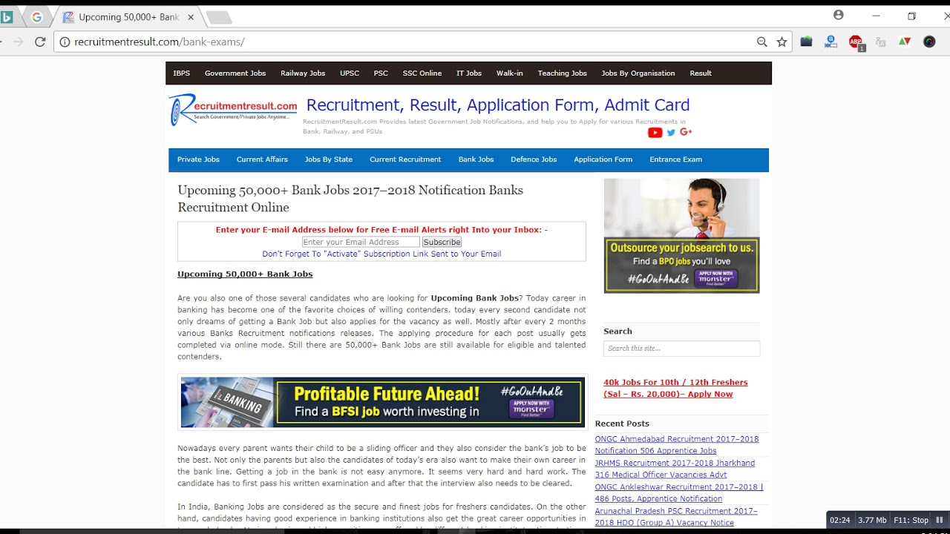The width and height of the screenshot is (950, 534).
Task: Open Result in the top black menu
Action: pyautogui.click(x=701, y=73)
